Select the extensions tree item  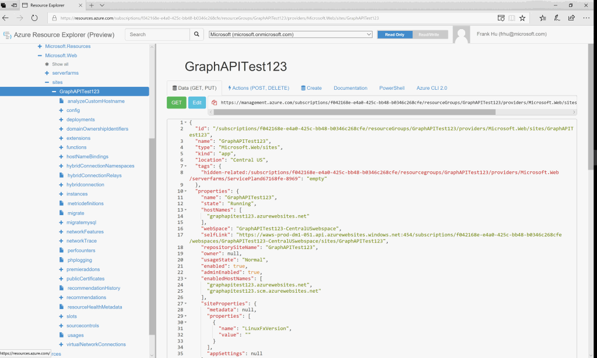(x=78, y=138)
